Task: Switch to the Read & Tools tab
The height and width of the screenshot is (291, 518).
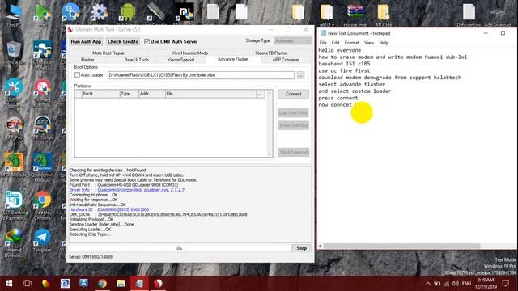Action: [137, 60]
